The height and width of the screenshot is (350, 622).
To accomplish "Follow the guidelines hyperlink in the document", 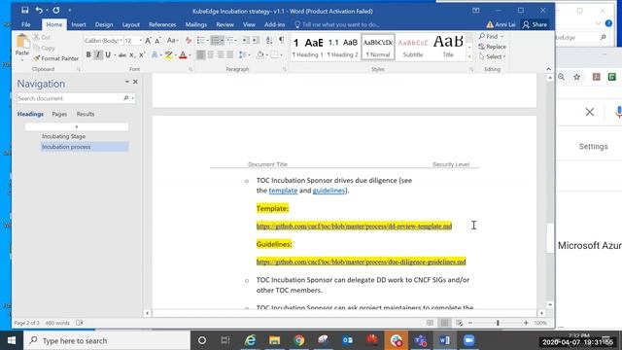I will coord(328,191).
